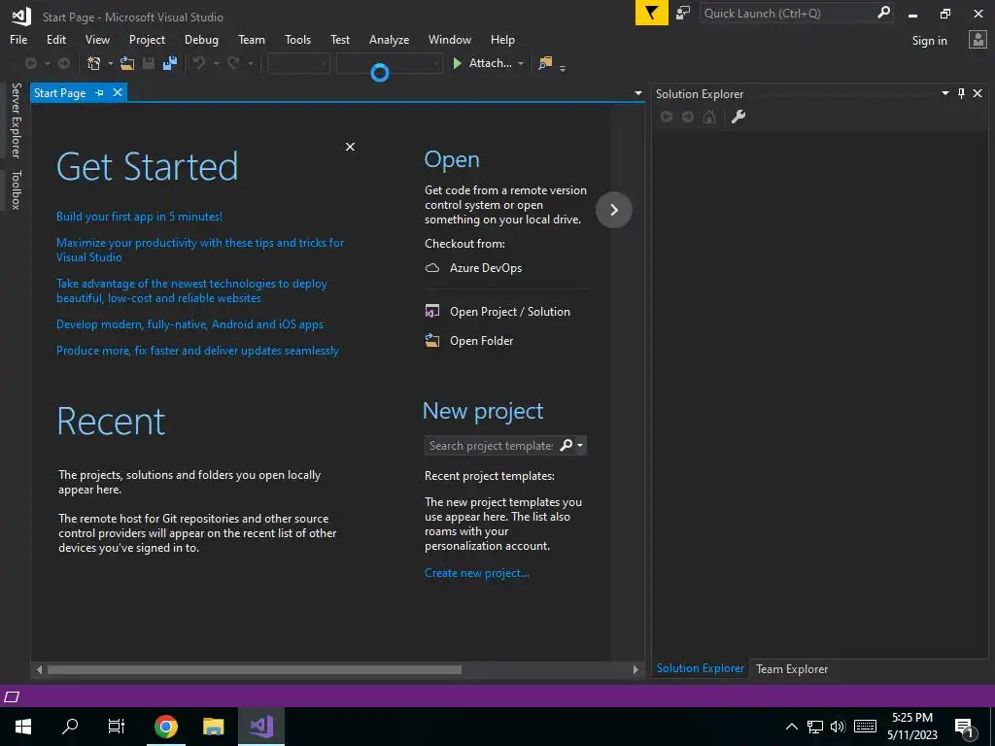This screenshot has height=746, width=995.
Task: Click the Quick Launch search box
Action: click(788, 13)
